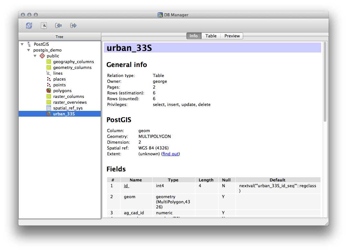Switch to the Preview tab

coord(232,36)
